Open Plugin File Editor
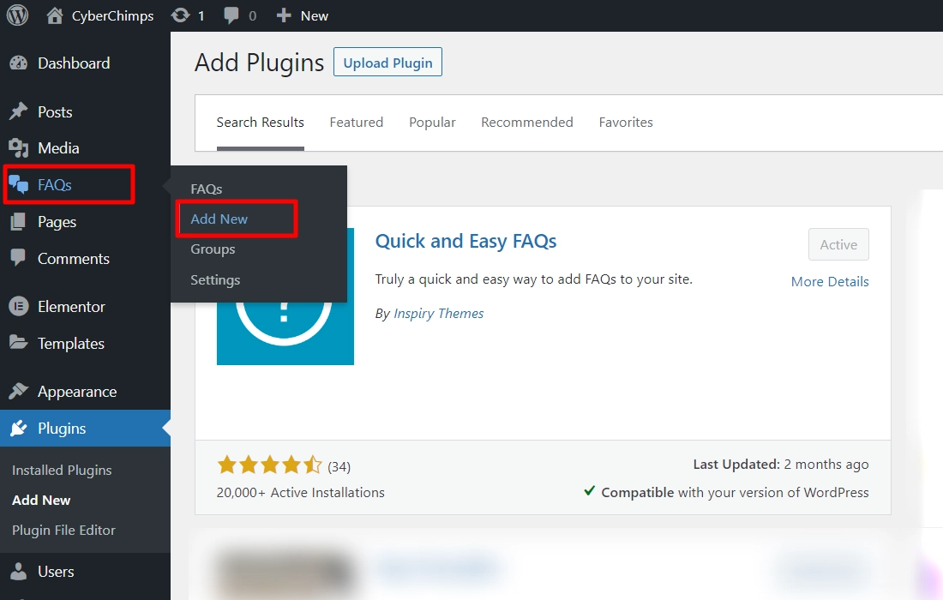 [x=63, y=531]
